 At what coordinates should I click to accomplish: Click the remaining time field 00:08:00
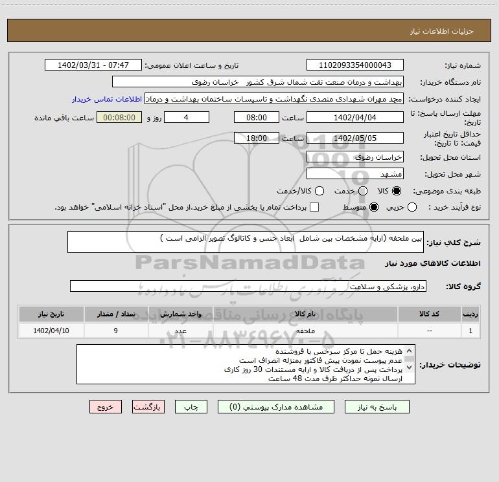pyautogui.click(x=119, y=117)
